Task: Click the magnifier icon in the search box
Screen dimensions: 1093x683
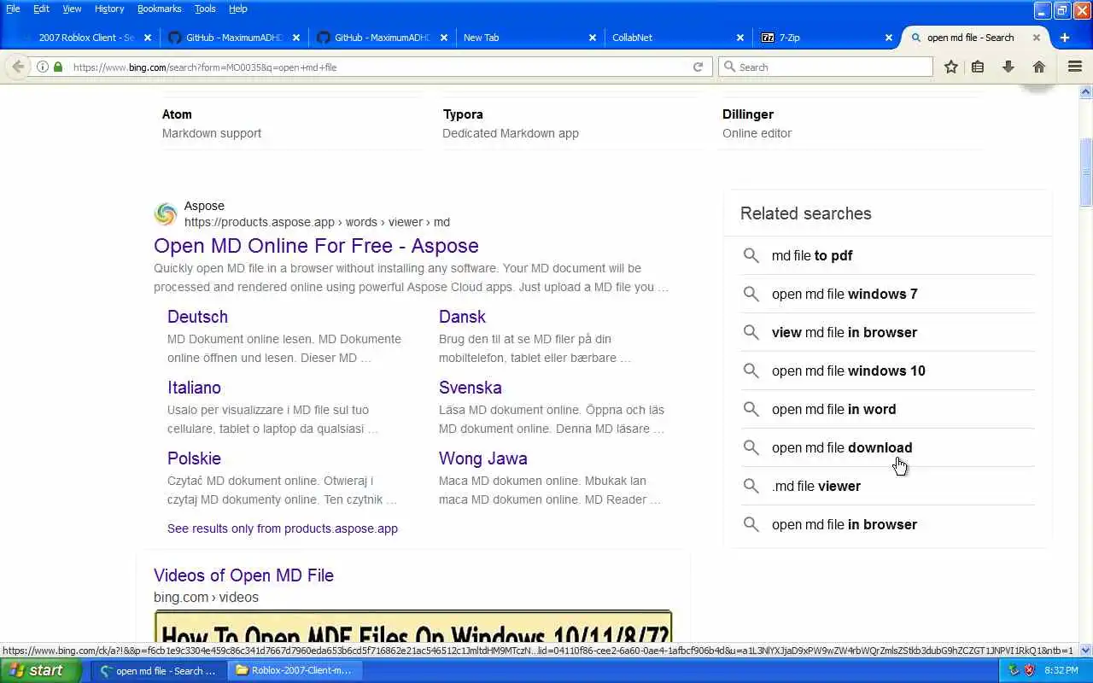Action: [x=729, y=67]
